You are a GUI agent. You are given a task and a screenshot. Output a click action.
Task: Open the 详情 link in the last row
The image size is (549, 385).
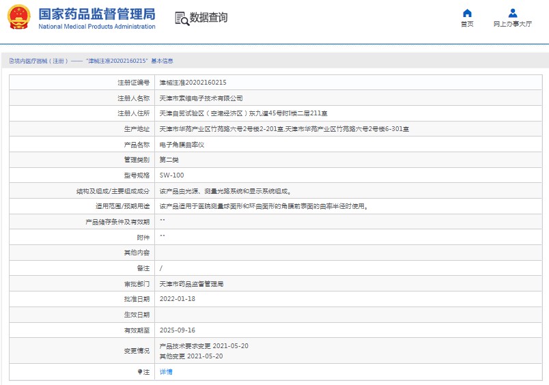coord(166,372)
